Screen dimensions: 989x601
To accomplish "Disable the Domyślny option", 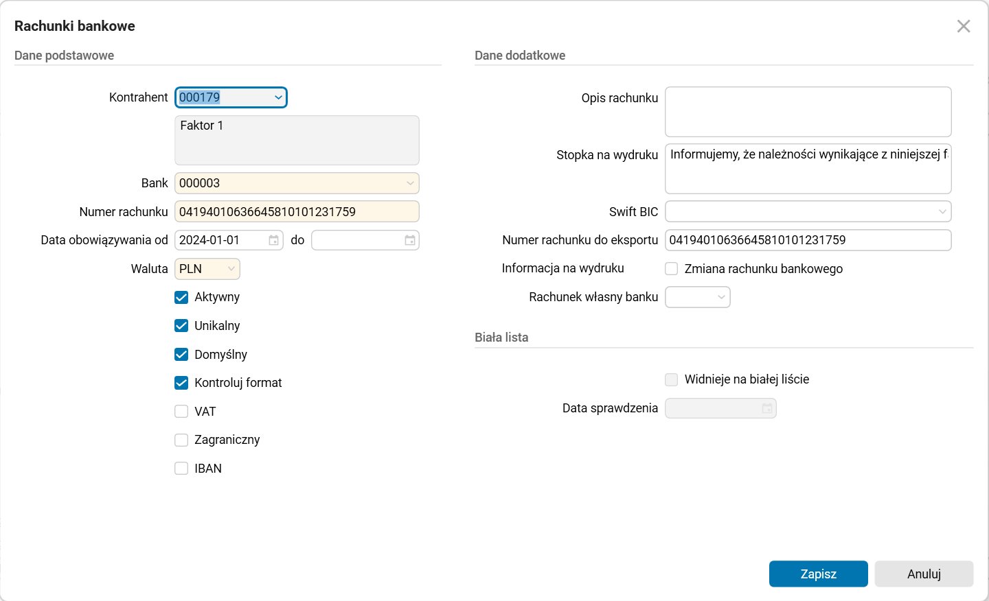I will [x=181, y=355].
